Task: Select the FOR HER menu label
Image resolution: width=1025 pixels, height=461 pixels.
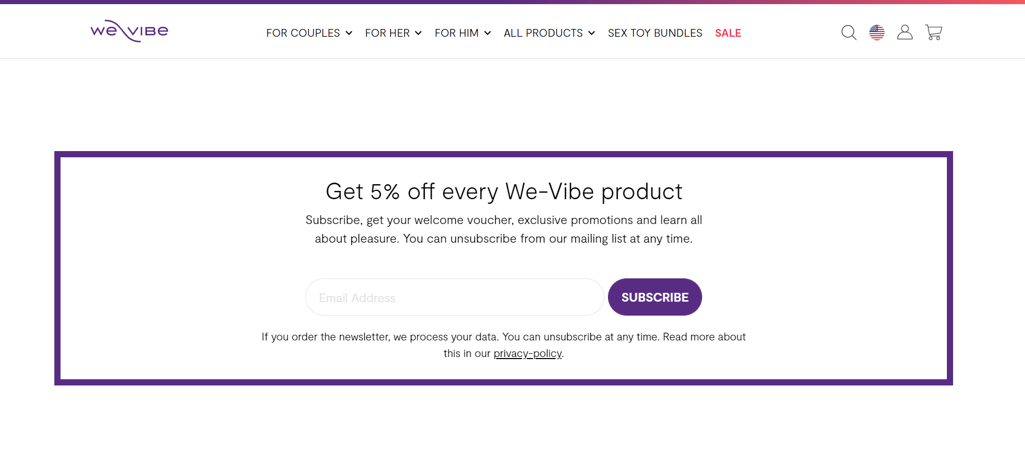Action: click(x=387, y=33)
